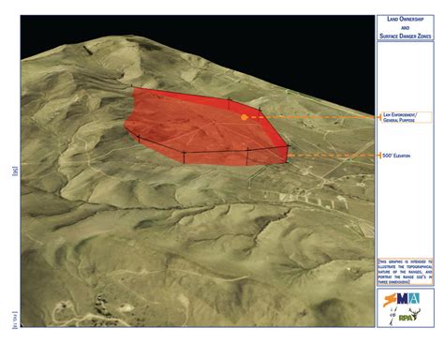Click the "This graphic is intended to illustrate" note box
The height and width of the screenshot is (343, 444).
(406, 272)
